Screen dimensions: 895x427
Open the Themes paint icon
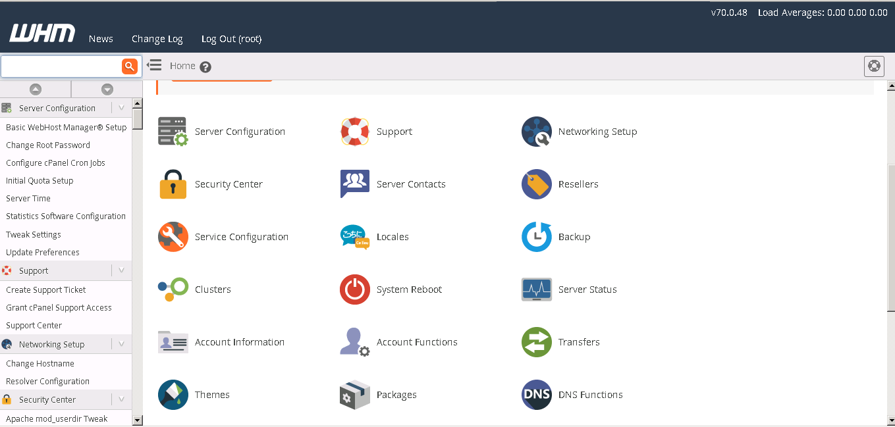(x=173, y=395)
